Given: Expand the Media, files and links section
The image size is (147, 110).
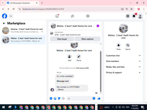Looking at the screenshot, I should tap(123, 67).
